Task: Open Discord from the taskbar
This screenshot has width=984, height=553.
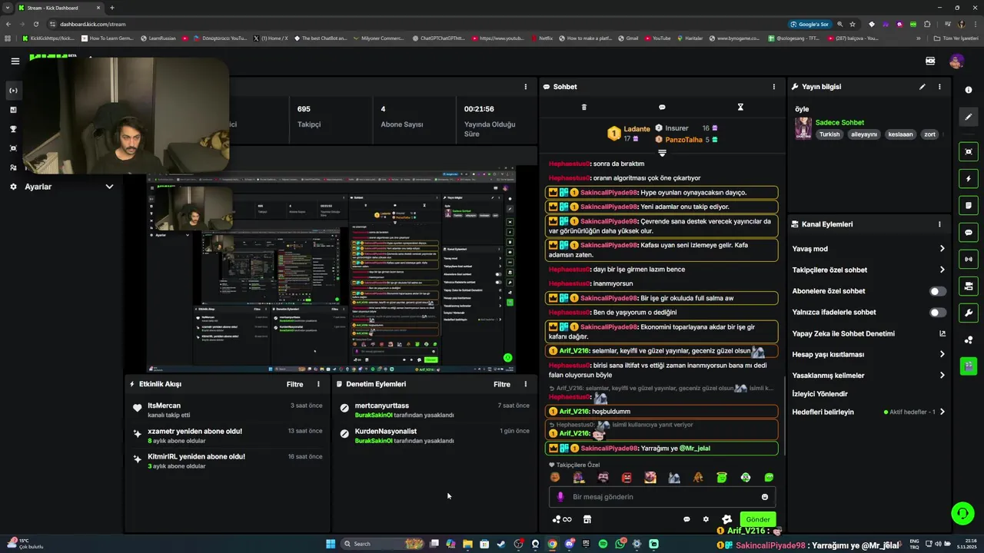Action: click(569, 544)
